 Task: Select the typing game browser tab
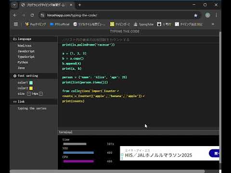coord(47,5)
